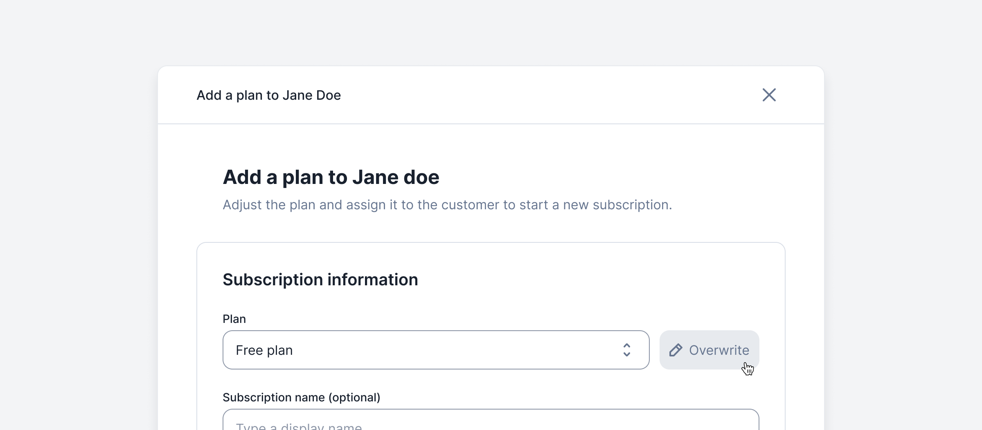The width and height of the screenshot is (982, 430).
Task: Click the pencil icon in Overwrite
Action: (676, 350)
